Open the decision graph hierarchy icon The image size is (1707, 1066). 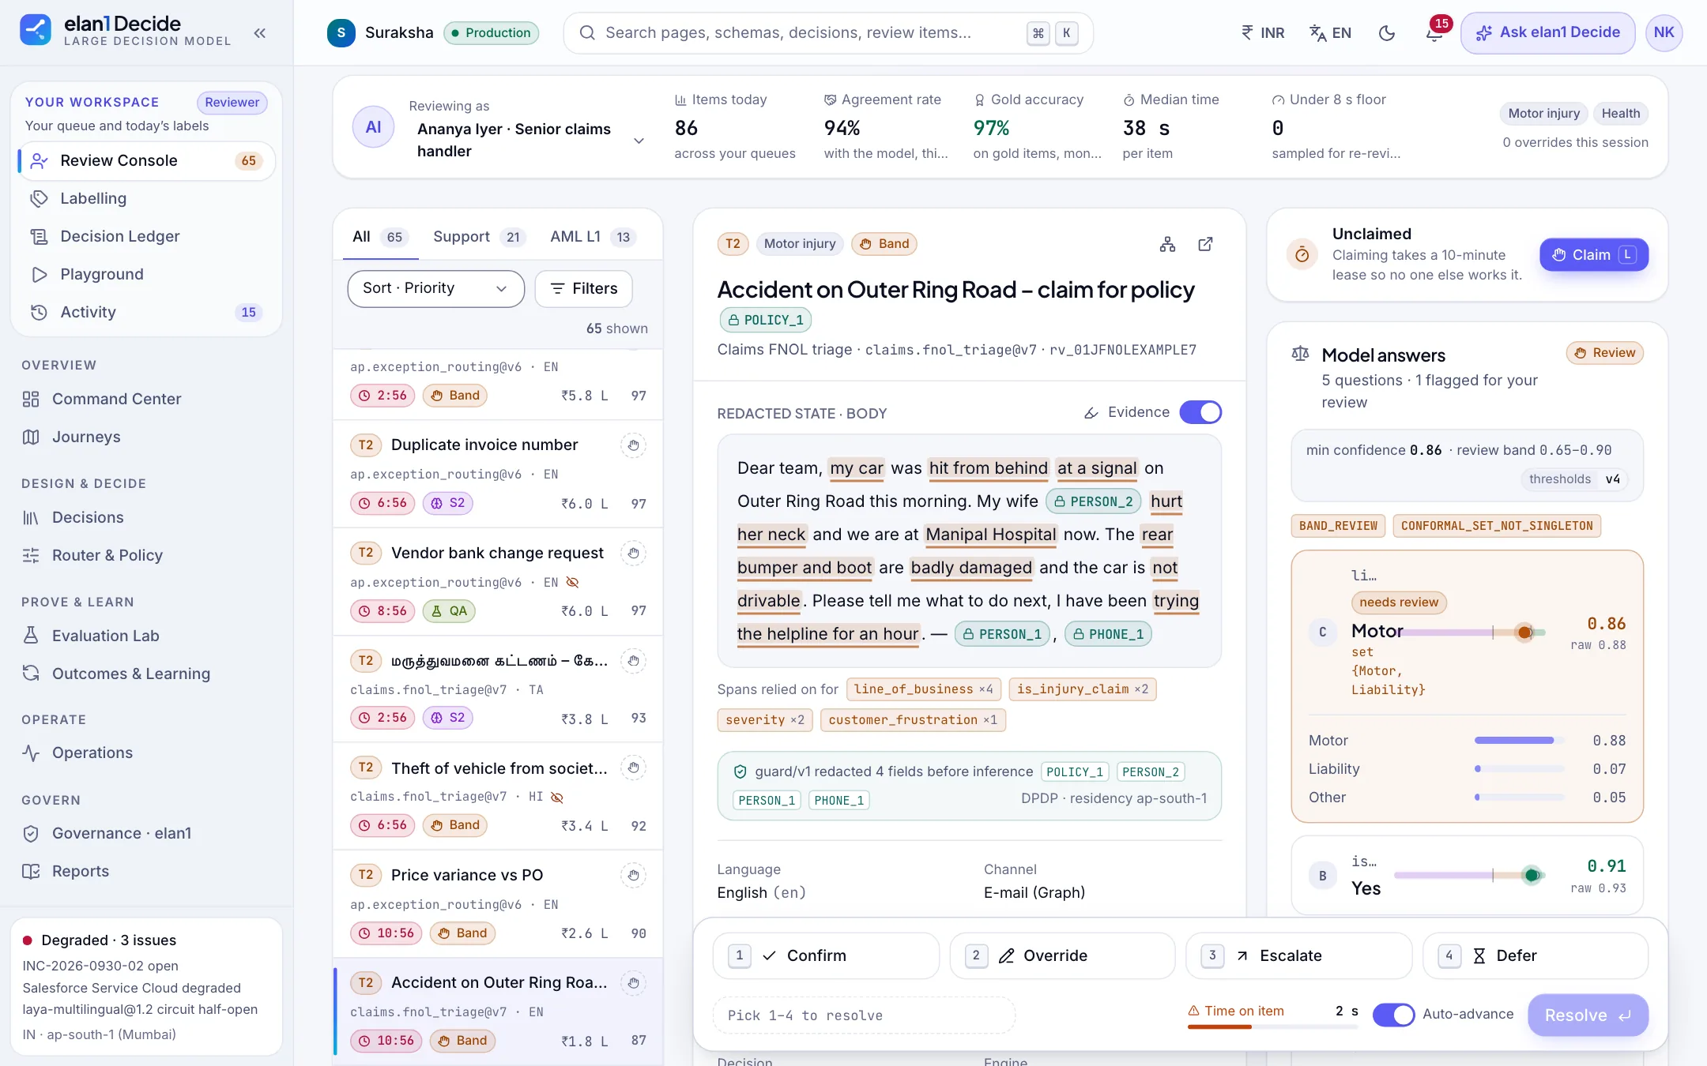point(1167,244)
